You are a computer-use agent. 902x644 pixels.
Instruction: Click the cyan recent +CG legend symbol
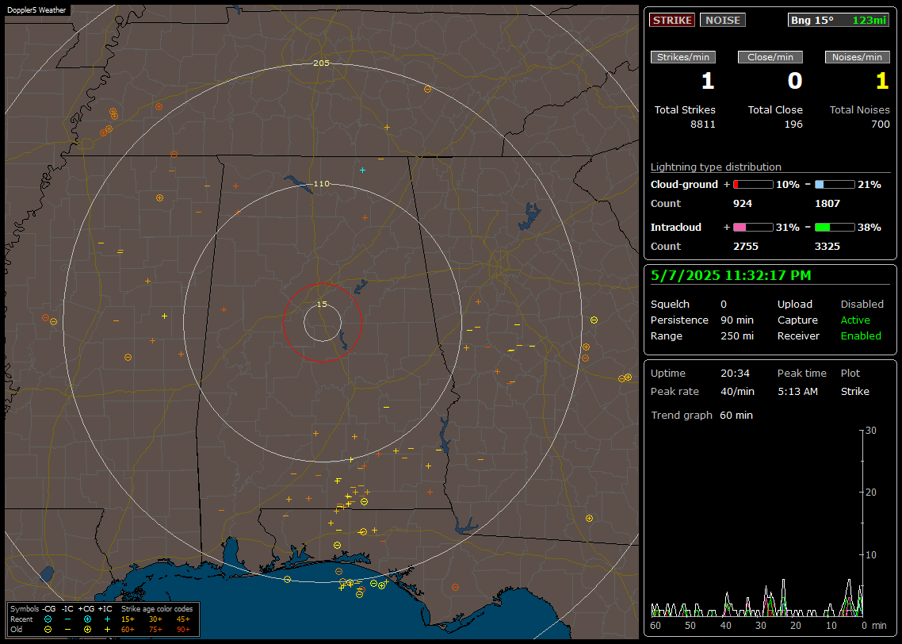pyautogui.click(x=87, y=619)
